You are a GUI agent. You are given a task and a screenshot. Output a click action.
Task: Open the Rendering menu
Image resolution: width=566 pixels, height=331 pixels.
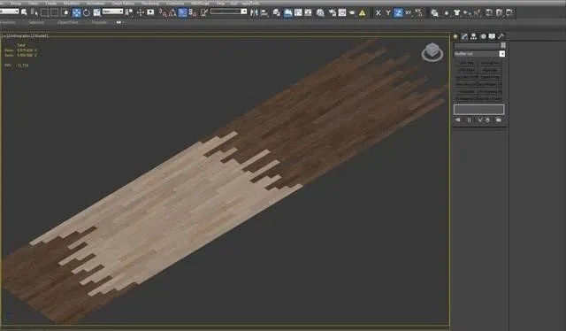click(150, 4)
